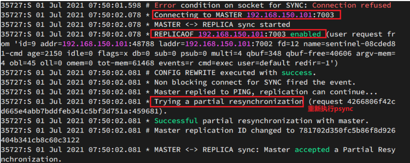410x163 pixels.
Task: Click the boxed 'Connecting to MASTER' line
Action: (x=247, y=14)
